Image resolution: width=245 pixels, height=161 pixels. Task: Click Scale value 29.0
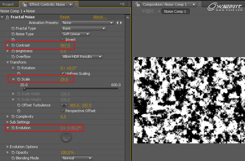(x=64, y=79)
